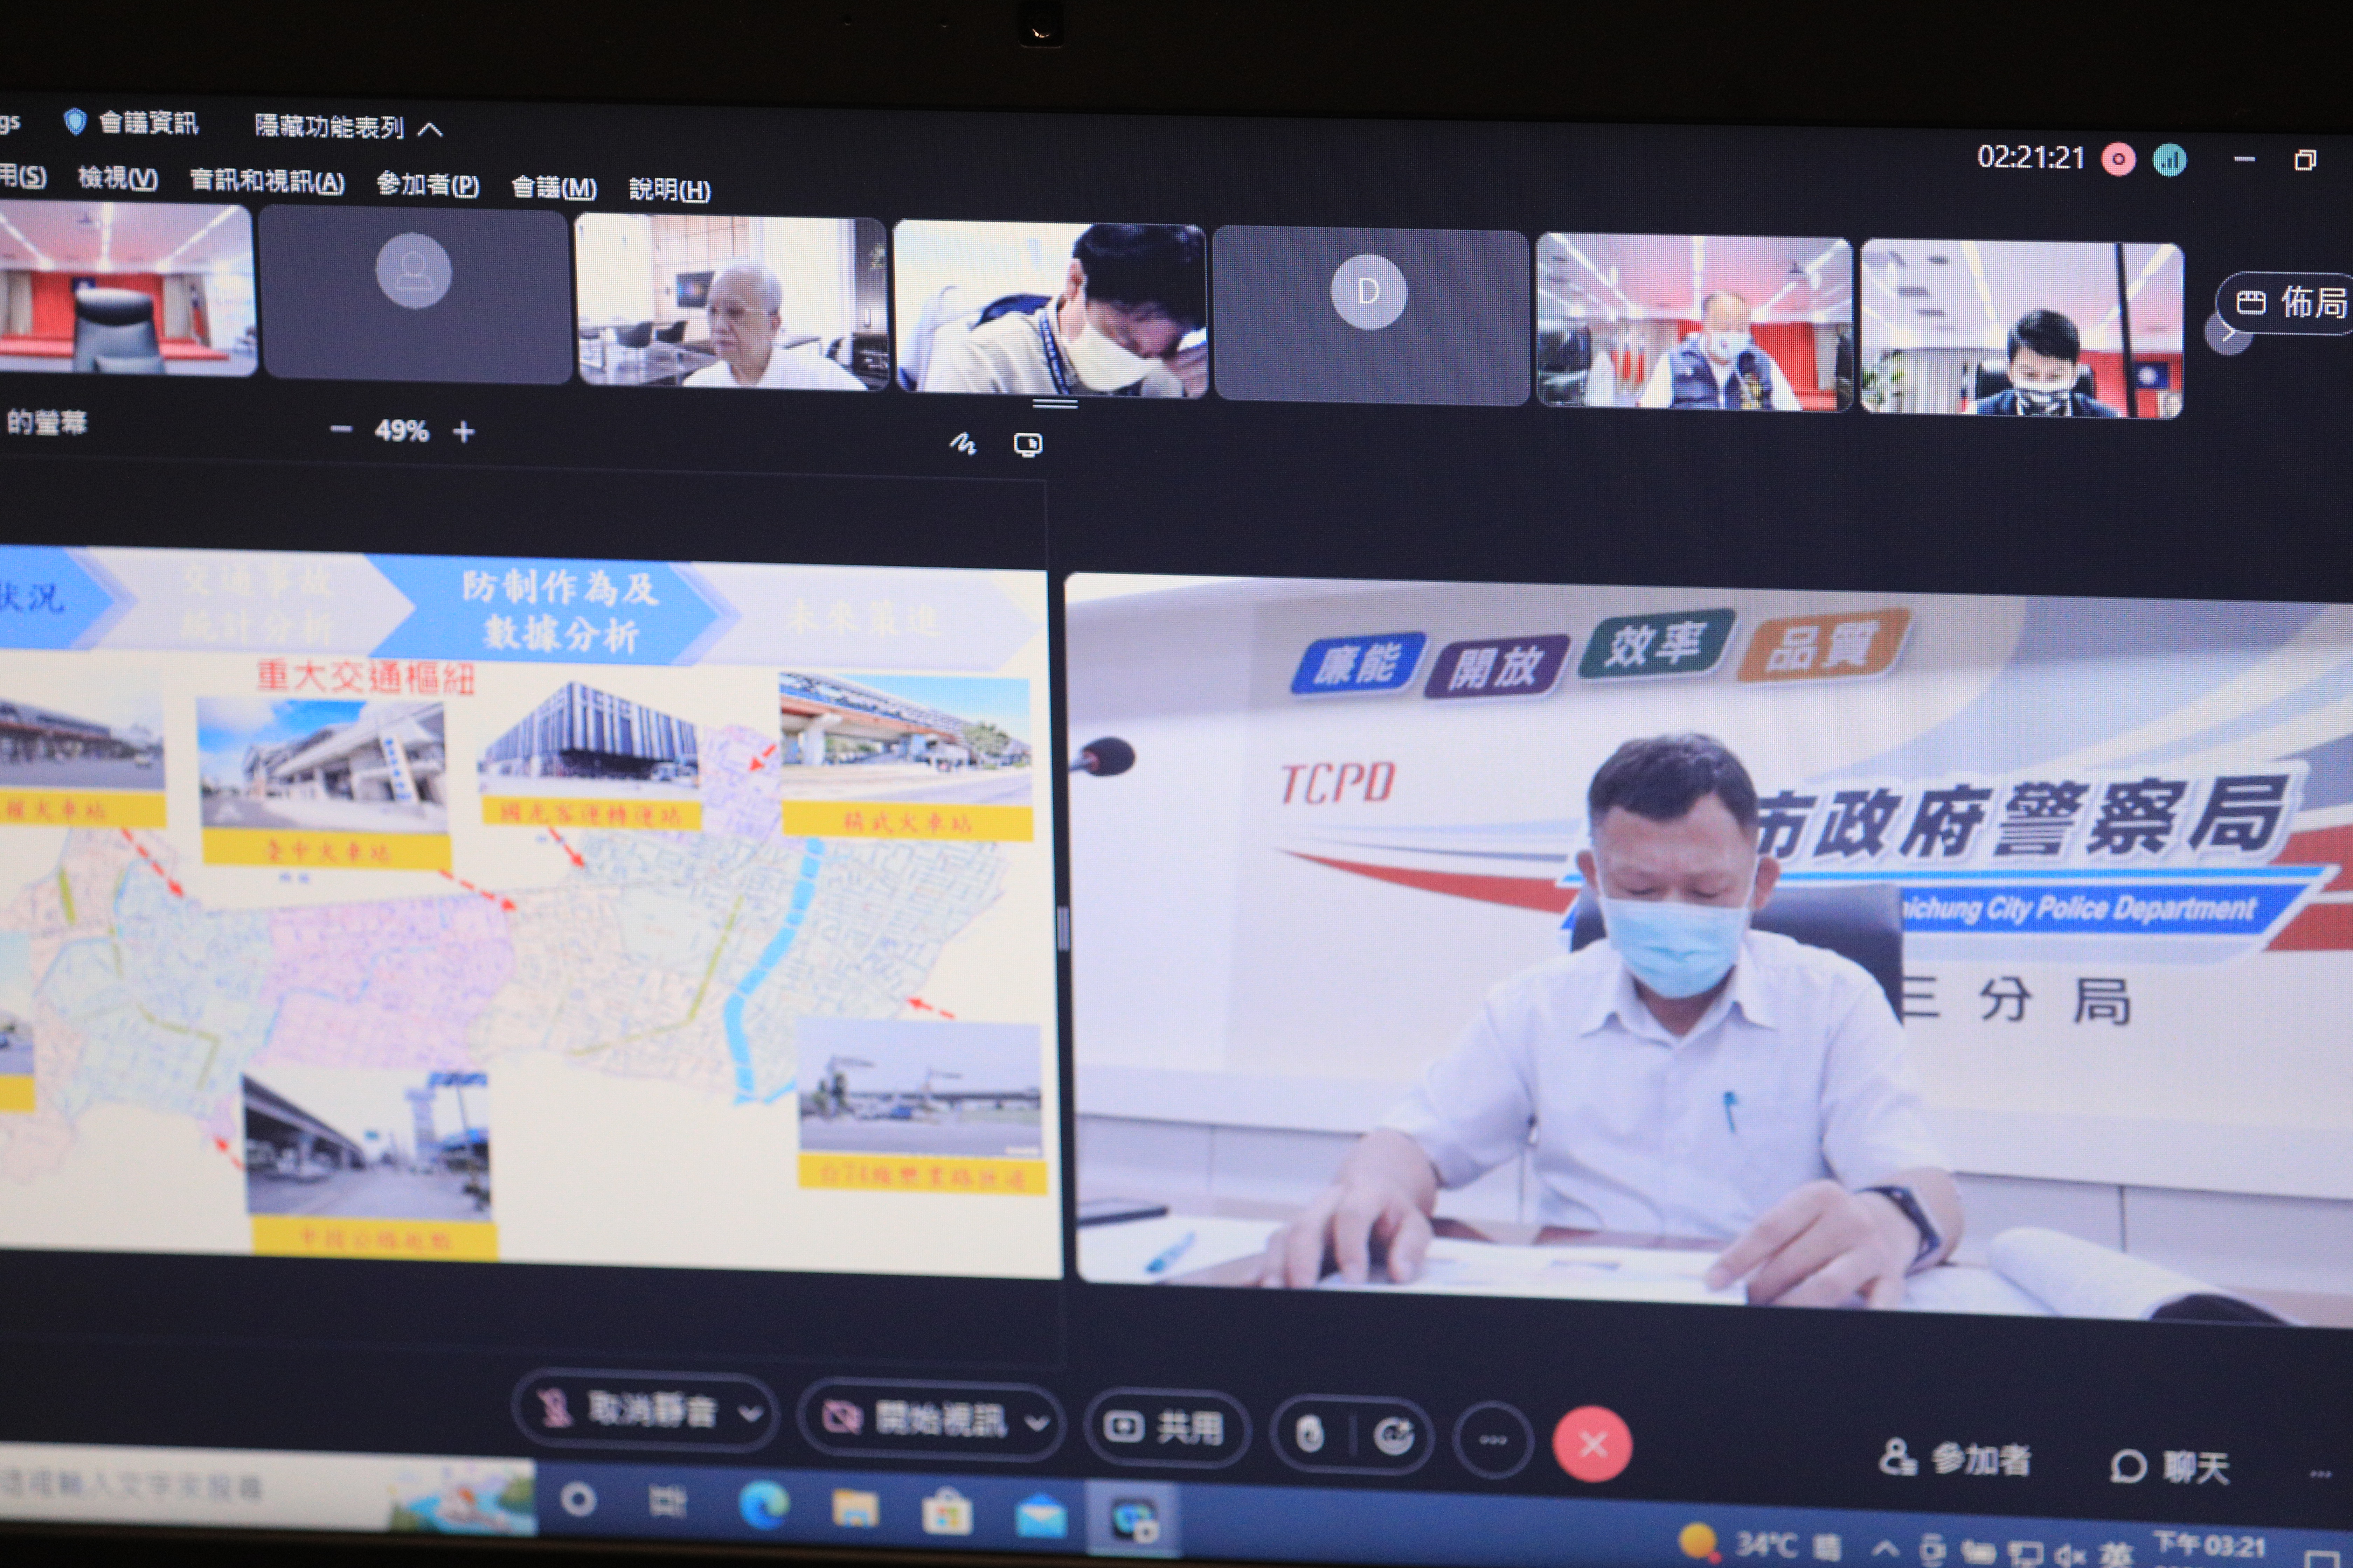Select the white-haired participant video thumbnail

[x=731, y=302]
